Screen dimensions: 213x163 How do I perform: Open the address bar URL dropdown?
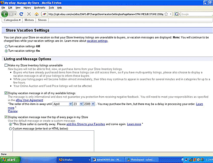click(x=170, y=14)
